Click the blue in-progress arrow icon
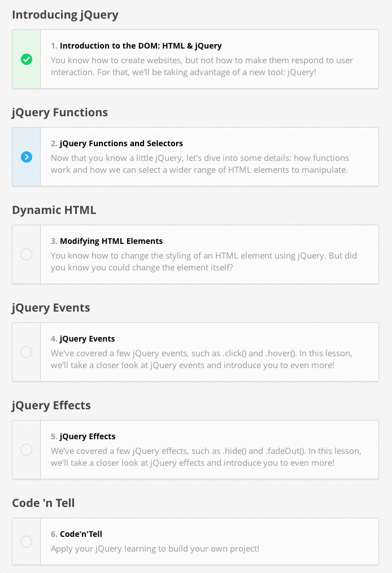This screenshot has height=573, width=392. (26, 157)
